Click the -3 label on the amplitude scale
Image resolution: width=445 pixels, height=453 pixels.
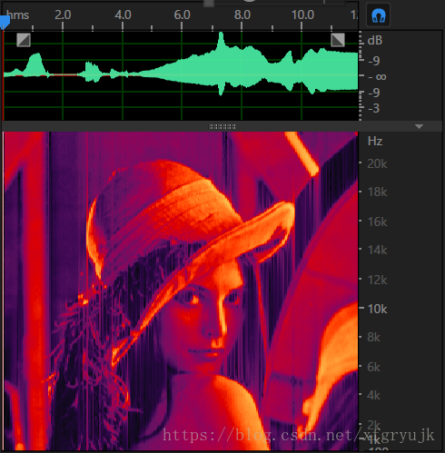[374, 108]
